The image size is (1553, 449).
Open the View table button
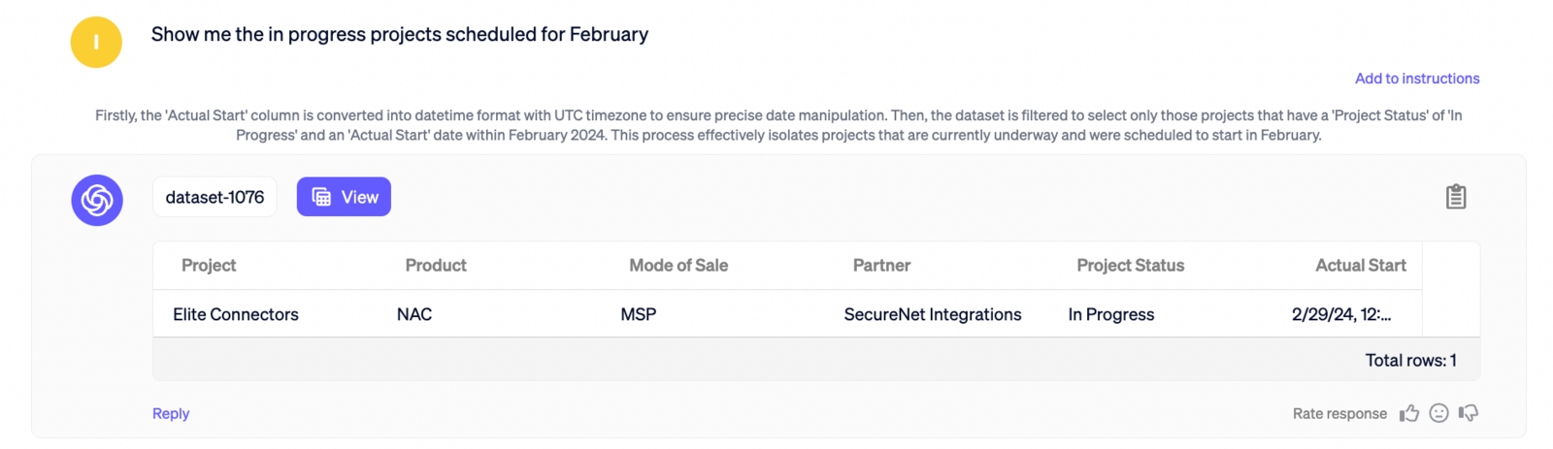tap(344, 197)
